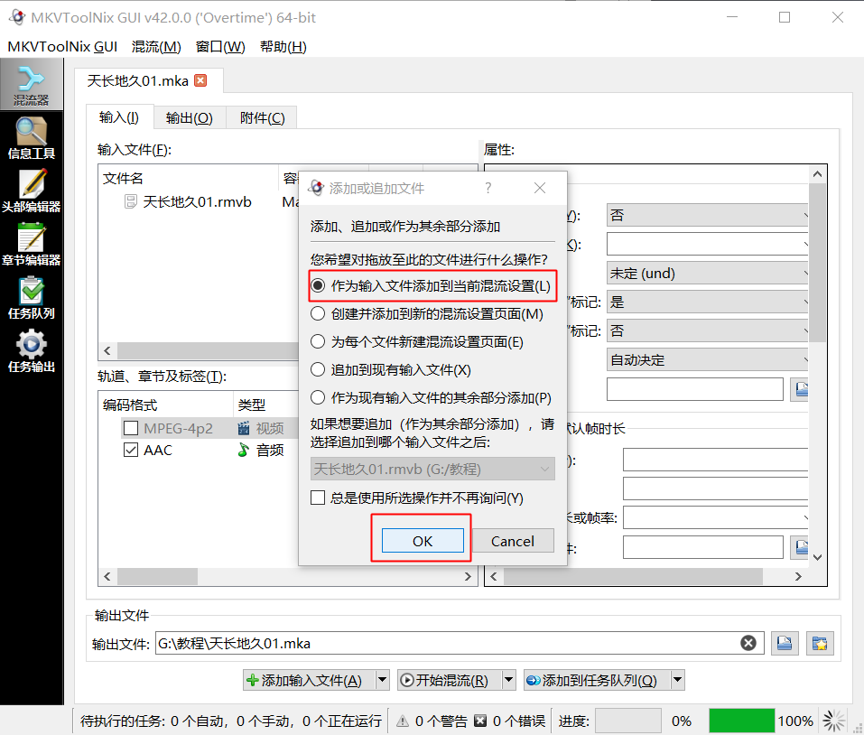Cancel the add or append dialog
The height and width of the screenshot is (735, 864).
coord(513,541)
